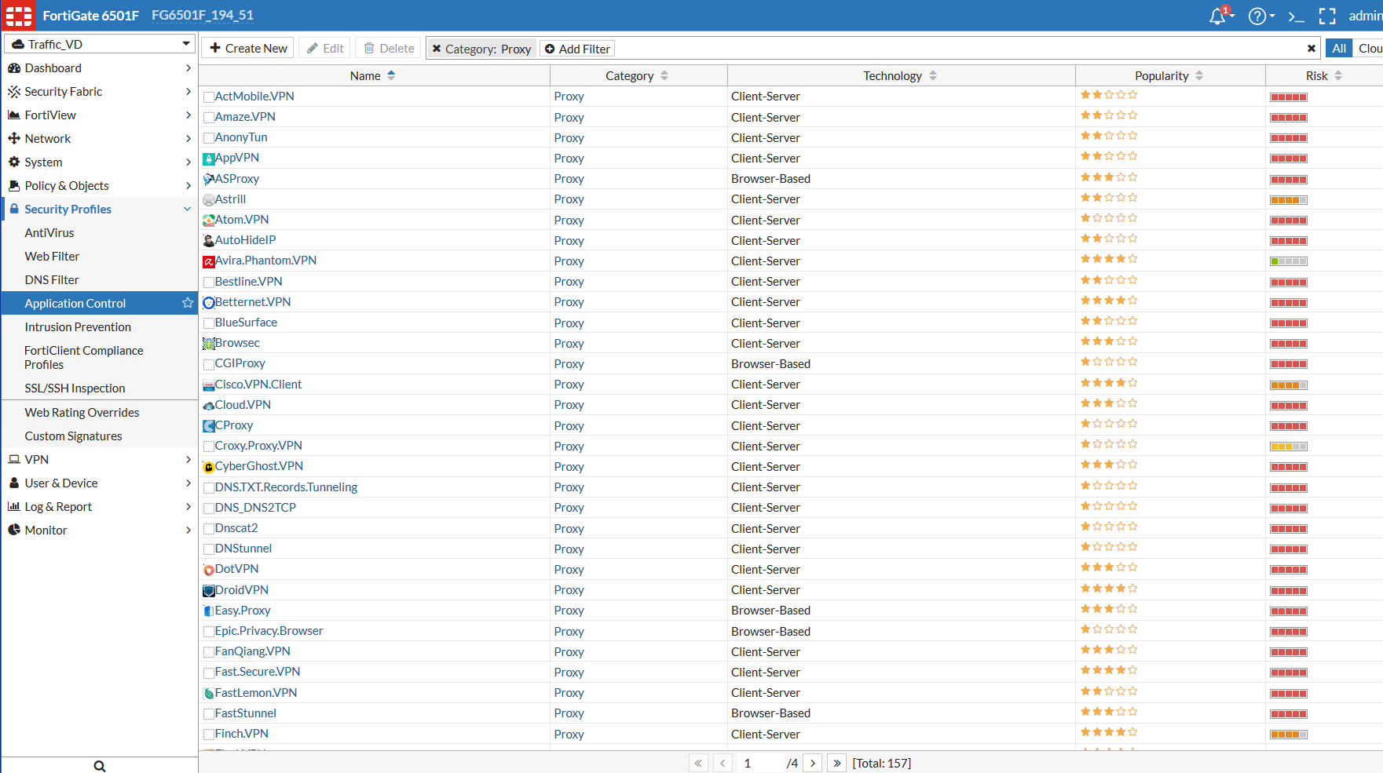Clear all filters in search bar
The height and width of the screenshot is (773, 1383).
point(1312,49)
